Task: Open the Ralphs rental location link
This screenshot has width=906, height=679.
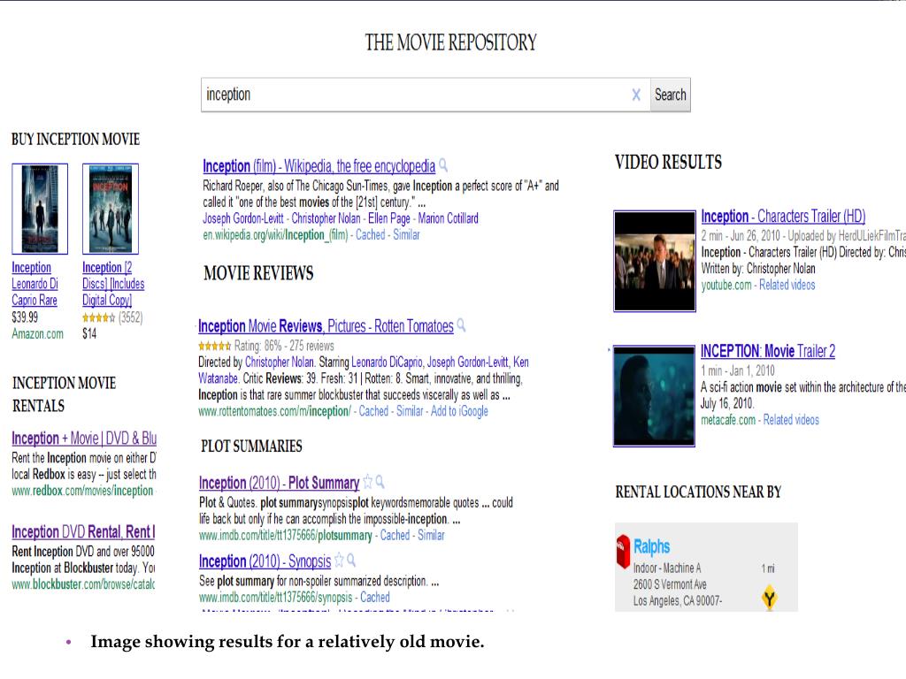Action: coord(652,546)
